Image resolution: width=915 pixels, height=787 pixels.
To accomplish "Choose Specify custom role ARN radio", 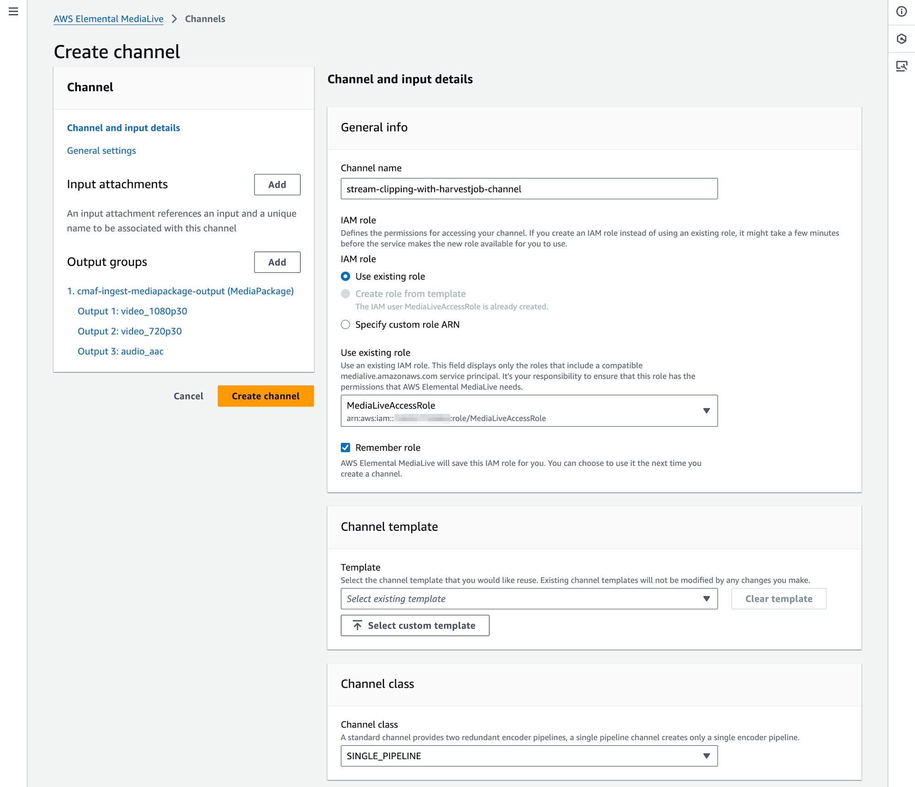I will 345,324.
